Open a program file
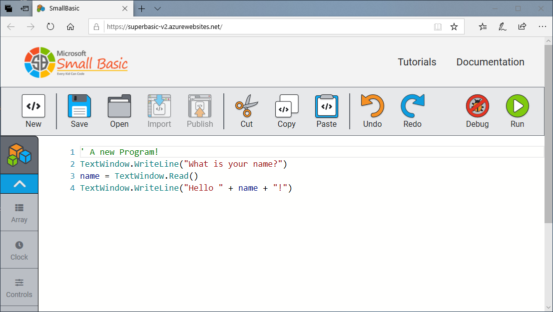The image size is (553, 312). (119, 111)
